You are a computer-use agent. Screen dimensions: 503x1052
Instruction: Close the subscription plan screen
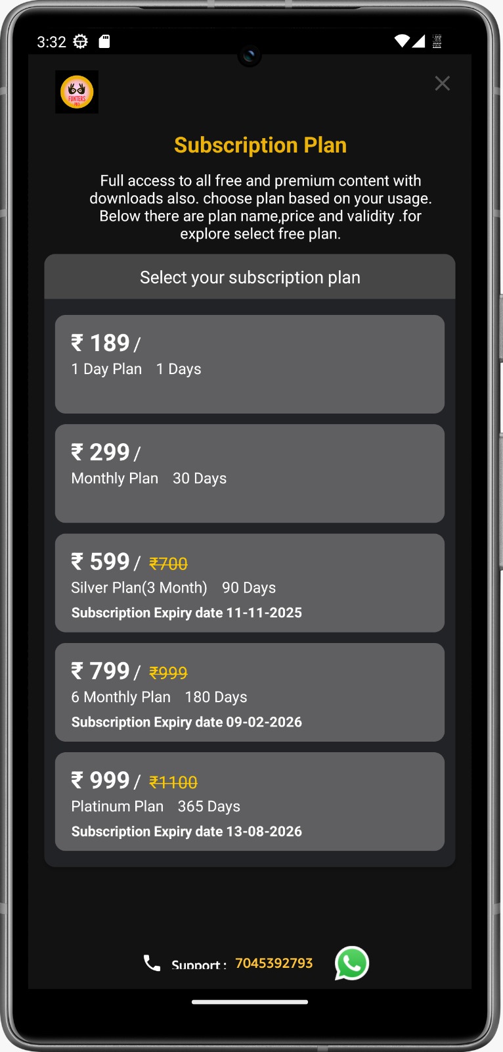point(442,84)
